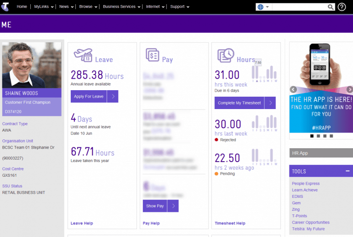Image resolution: width=353 pixels, height=237 pixels.
Task: Click the Telstra logo icon
Action: (6, 6)
